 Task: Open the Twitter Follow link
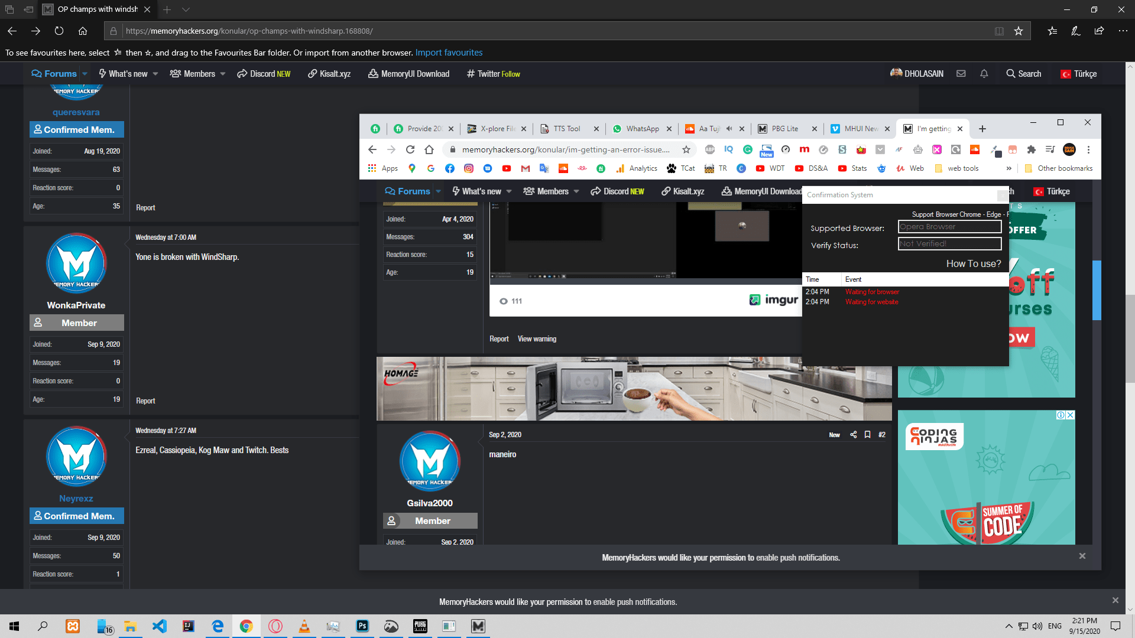tap(494, 74)
